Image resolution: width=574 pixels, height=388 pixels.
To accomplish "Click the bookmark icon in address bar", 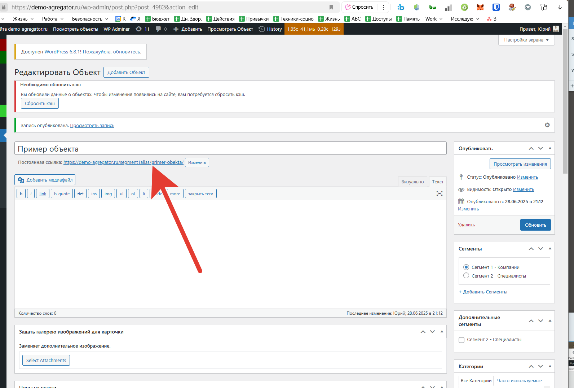I will [x=331, y=7].
